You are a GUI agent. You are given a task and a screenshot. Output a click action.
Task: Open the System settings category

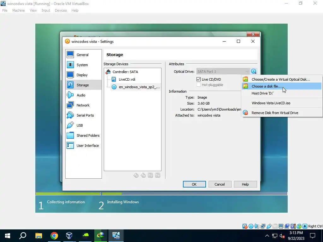tap(83, 65)
